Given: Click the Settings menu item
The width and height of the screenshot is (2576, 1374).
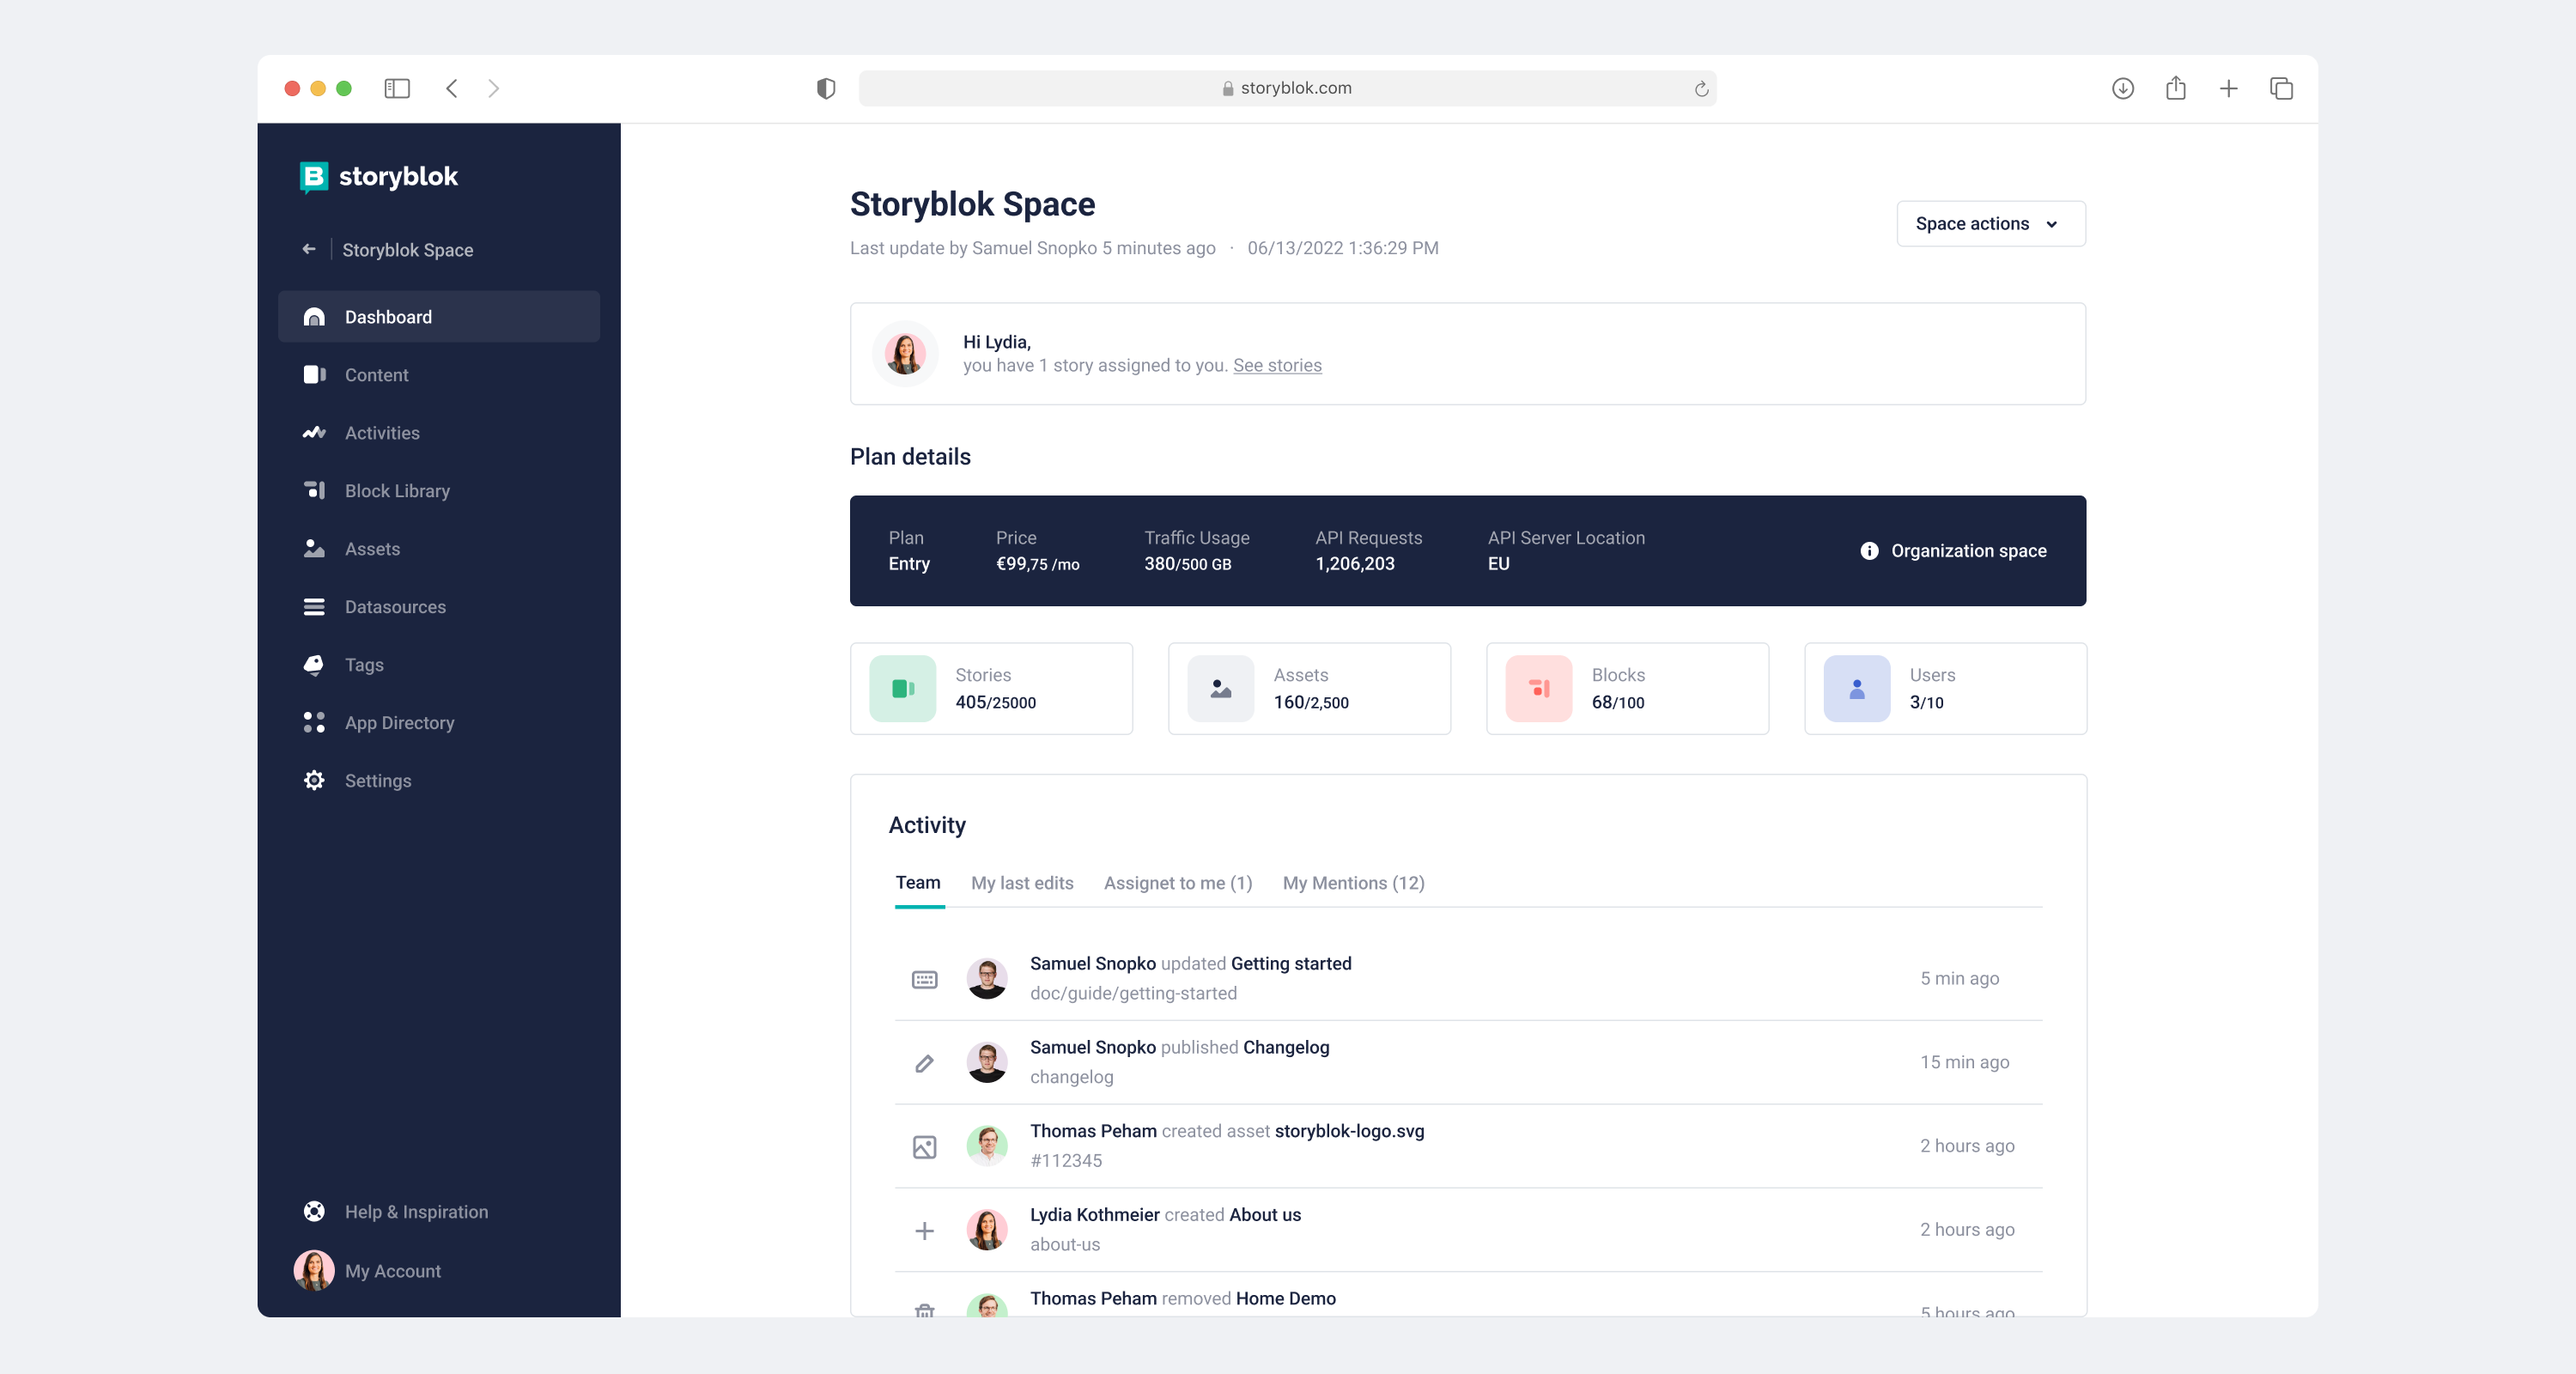Looking at the screenshot, I should pos(376,781).
